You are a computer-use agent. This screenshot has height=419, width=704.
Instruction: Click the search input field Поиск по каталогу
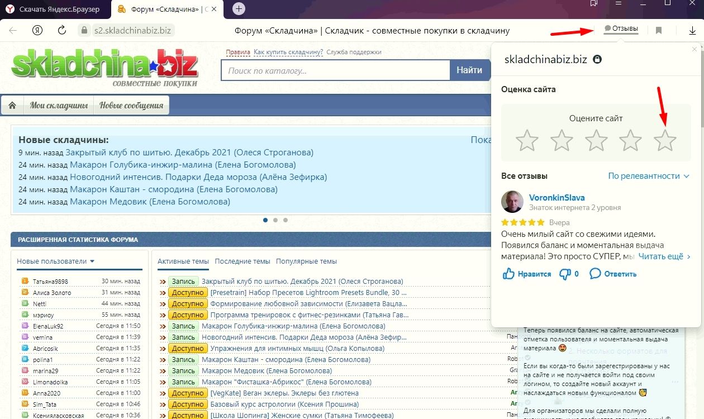point(335,69)
